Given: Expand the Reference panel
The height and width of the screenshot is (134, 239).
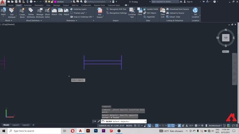Looking at the screenshot, I should [x=72, y=20].
